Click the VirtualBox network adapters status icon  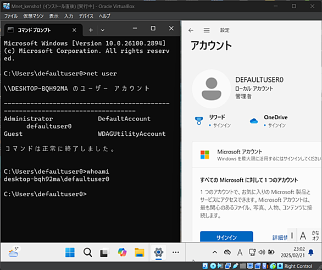tap(227, 266)
